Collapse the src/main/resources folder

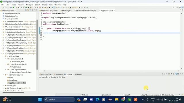point(3,75)
